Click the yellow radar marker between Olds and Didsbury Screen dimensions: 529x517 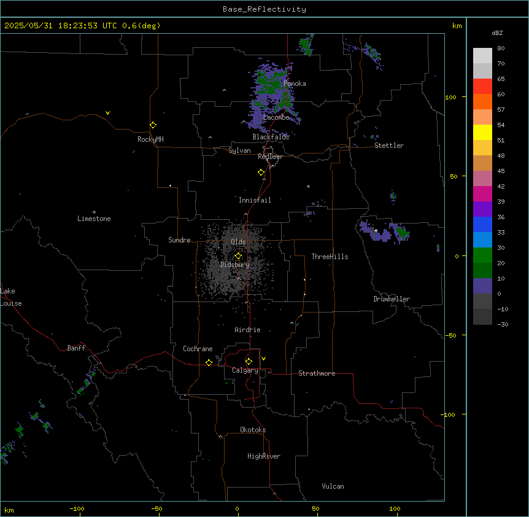click(238, 256)
